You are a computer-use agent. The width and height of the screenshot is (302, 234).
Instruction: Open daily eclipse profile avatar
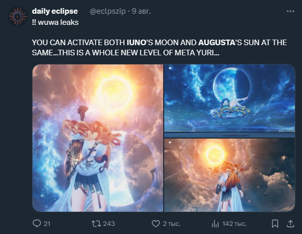tap(18, 16)
